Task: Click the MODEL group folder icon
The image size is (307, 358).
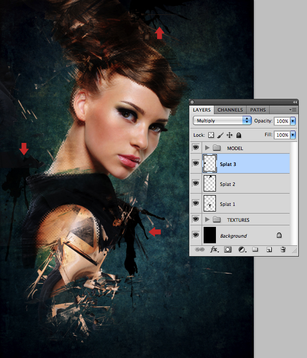Action: (x=216, y=148)
